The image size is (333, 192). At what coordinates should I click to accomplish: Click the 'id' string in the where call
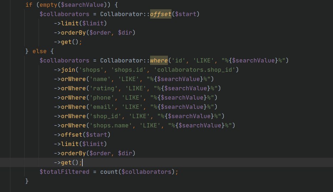coord(178,61)
